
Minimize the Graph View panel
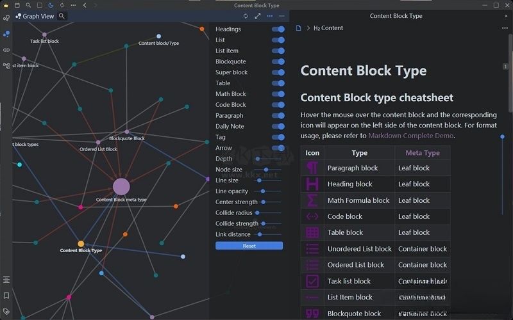(282, 16)
